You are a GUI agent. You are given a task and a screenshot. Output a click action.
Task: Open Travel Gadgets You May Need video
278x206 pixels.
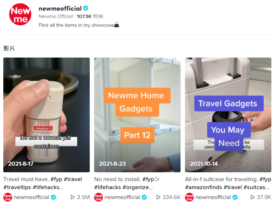[x=228, y=115]
